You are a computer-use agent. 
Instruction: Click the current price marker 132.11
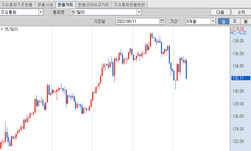(x=241, y=78)
